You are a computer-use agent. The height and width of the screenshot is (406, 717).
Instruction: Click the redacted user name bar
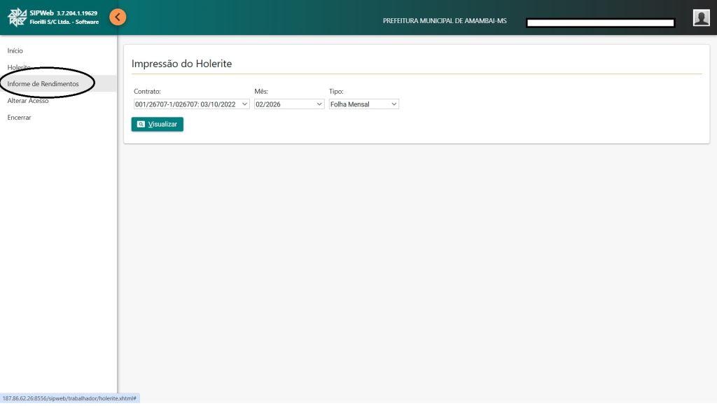(600, 23)
